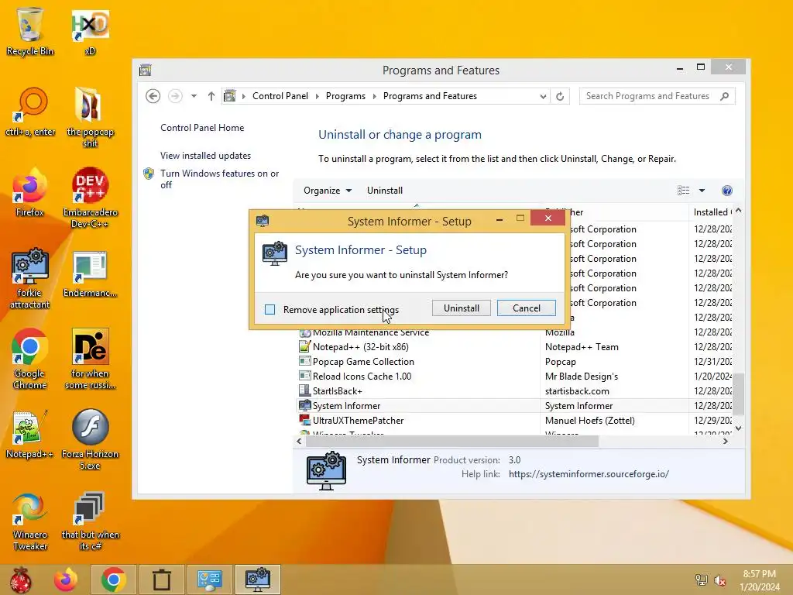This screenshot has height=595, width=793.
Task: Go back in Programs and Features window
Action: pyautogui.click(x=153, y=95)
